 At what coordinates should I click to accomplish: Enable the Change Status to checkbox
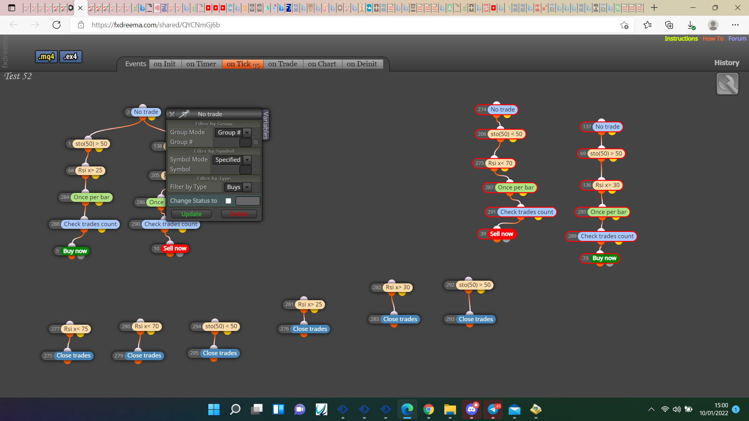229,201
